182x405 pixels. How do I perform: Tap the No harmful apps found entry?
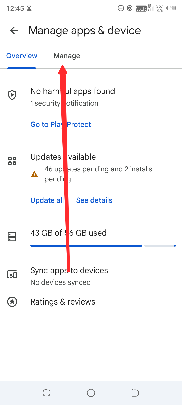tap(73, 91)
